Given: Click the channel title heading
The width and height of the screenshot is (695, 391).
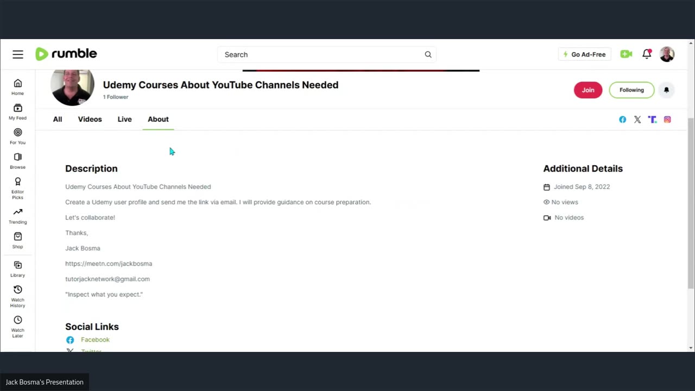Looking at the screenshot, I should [220, 85].
